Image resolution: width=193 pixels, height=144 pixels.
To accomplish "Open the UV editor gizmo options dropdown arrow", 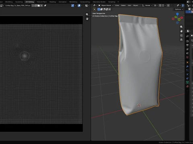I will [x=75, y=6].
